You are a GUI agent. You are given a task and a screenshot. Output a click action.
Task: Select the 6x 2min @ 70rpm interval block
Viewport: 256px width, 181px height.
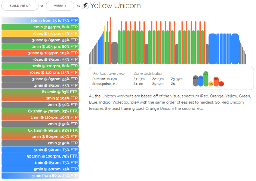[40, 114]
